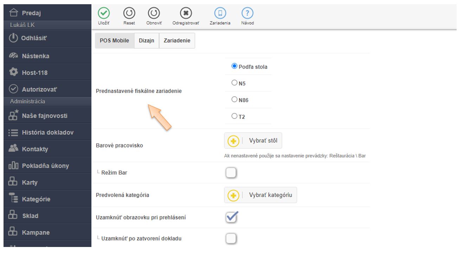Open Zariadenia from the toolbar
Viewport: 464px width, 254px height.
(220, 14)
